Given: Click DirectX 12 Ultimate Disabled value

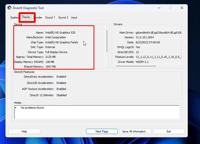Looking at the screenshot, I should pos(61,95).
